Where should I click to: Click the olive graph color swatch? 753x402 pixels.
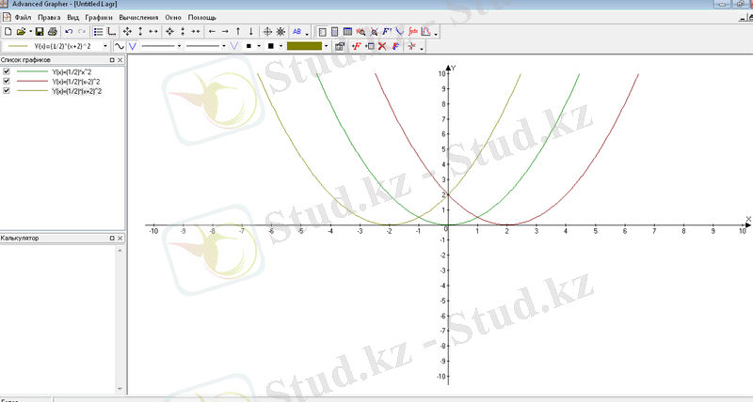(304, 45)
